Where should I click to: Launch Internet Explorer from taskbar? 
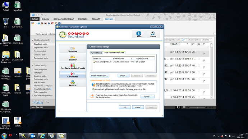tap(42, 136)
